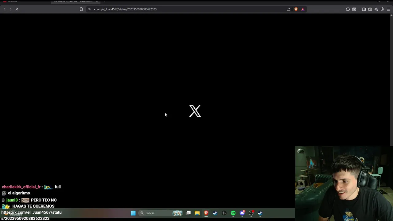This screenshot has width=393, height=221.
Task: Open Task View on the taskbar
Action: tap(188, 213)
